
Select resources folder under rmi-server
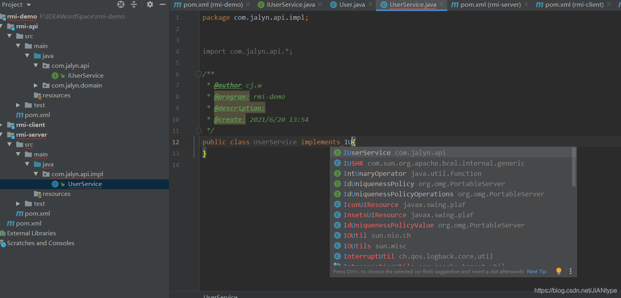point(56,194)
